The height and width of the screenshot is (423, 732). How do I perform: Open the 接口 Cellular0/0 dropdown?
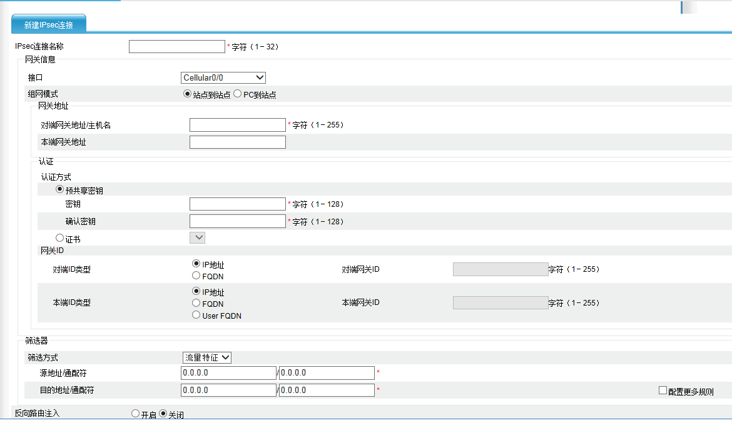pyautogui.click(x=223, y=77)
